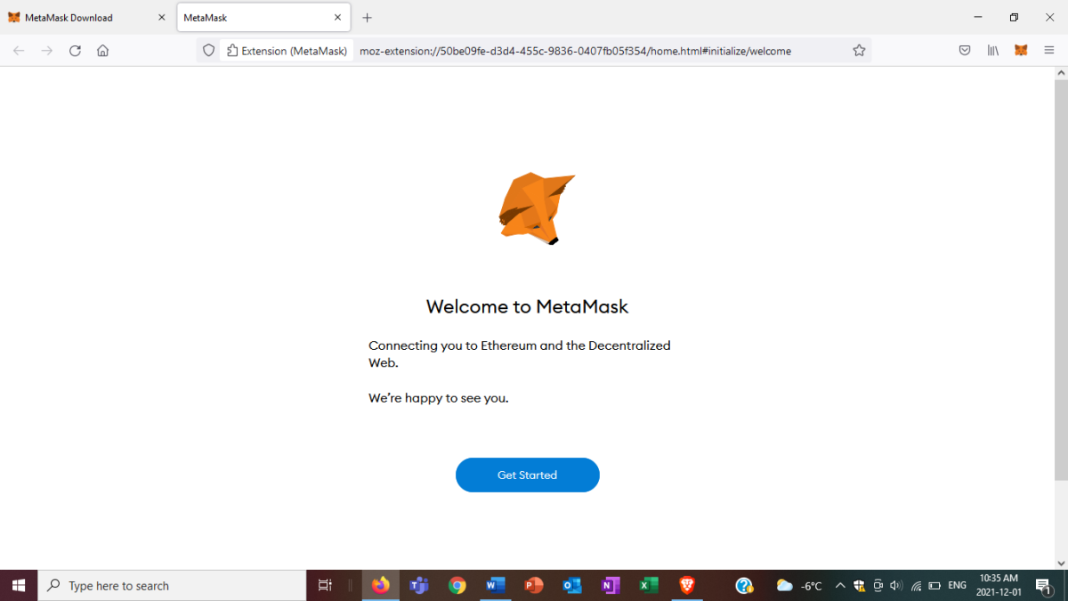Open the Firefox Library menu
The width and height of the screenshot is (1068, 601).
[x=993, y=51]
